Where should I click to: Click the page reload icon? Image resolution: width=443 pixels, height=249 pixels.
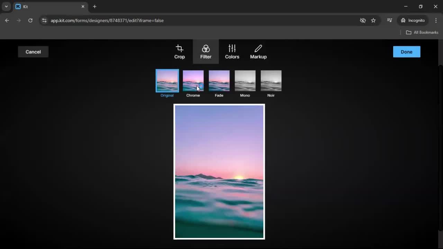pos(30,20)
